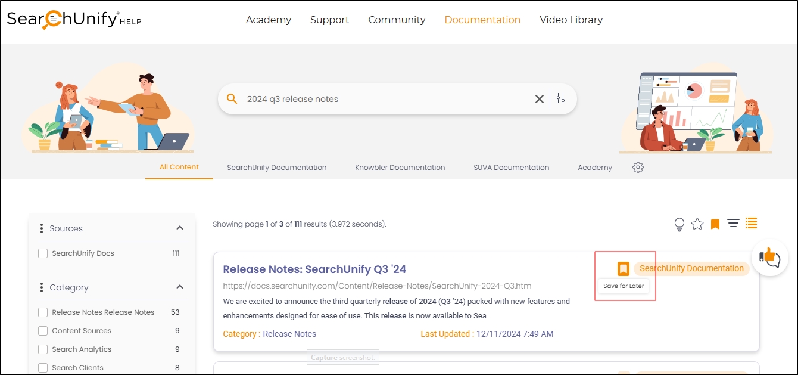Screen dimensions: 798x375
Task: Click the star icon above results
Action: tap(697, 224)
